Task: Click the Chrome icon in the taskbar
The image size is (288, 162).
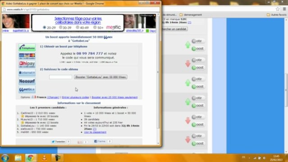Action: (x=31, y=158)
